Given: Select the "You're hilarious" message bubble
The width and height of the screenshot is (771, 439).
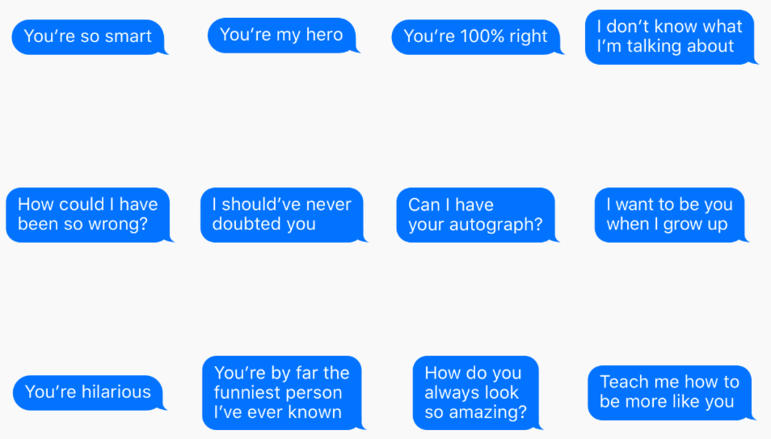Looking at the screenshot, I should tap(89, 393).
